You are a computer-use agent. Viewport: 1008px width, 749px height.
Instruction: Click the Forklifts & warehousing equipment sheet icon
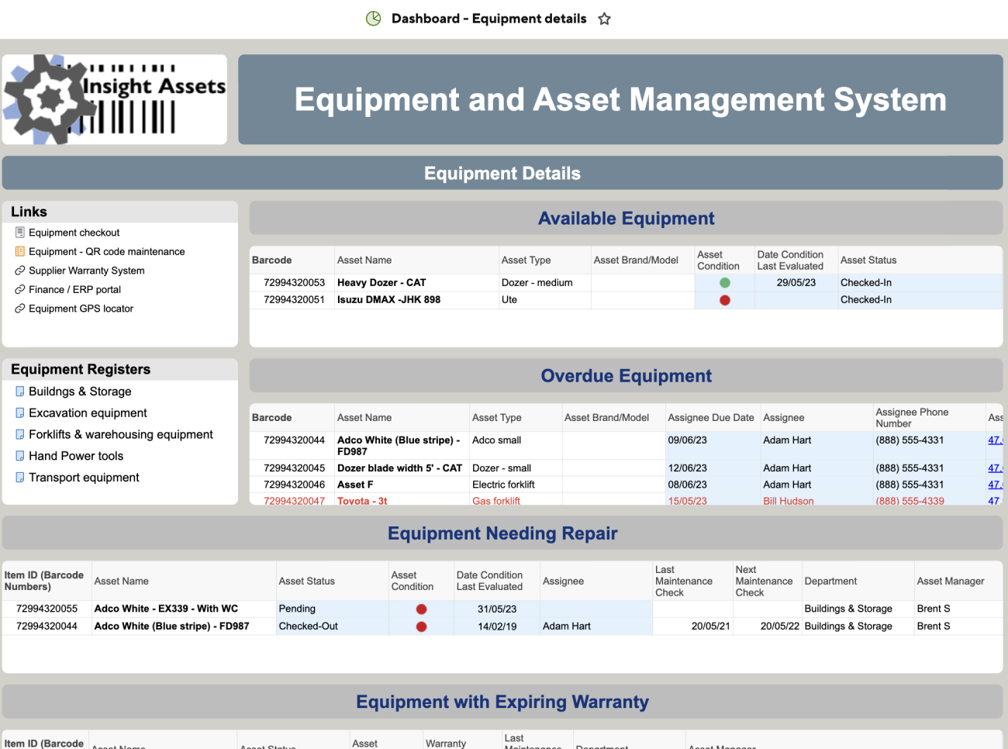tap(19, 434)
